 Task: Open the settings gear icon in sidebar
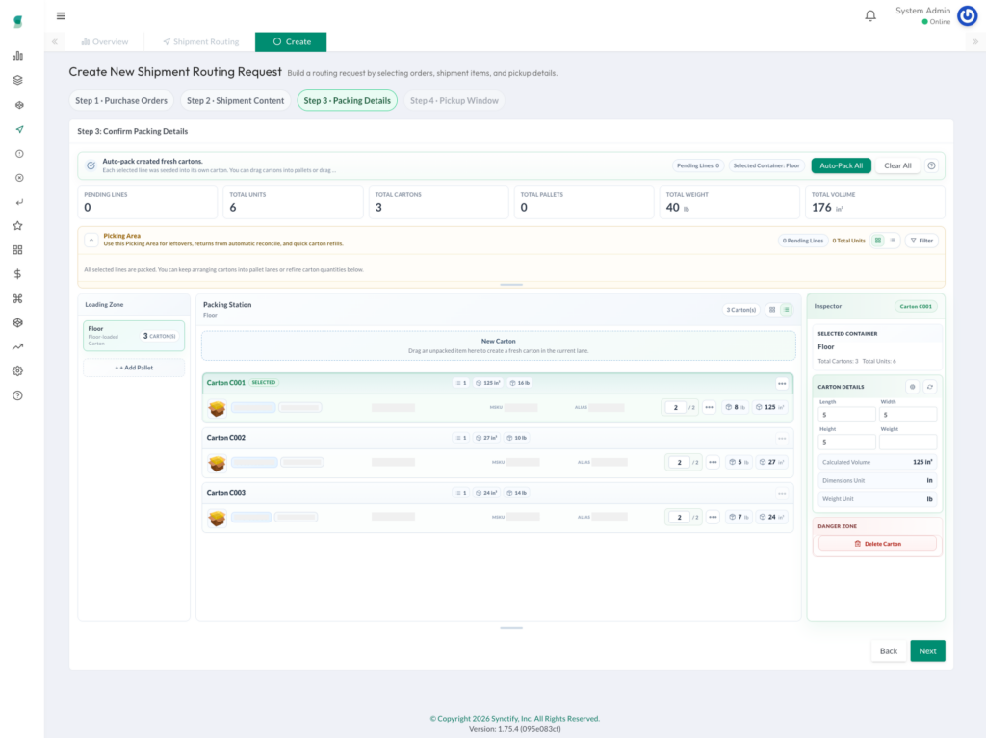point(17,370)
